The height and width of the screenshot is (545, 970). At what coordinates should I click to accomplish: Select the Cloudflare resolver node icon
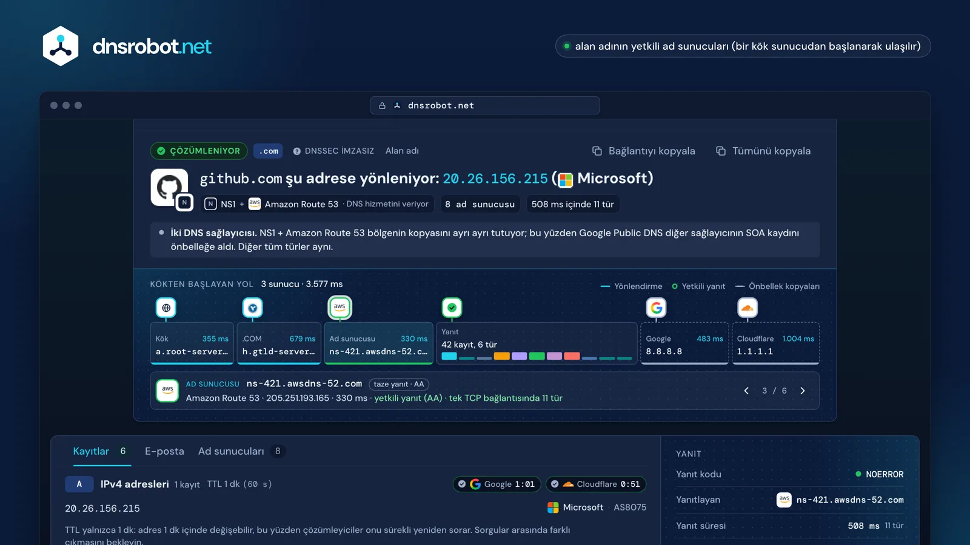pyautogui.click(x=748, y=308)
